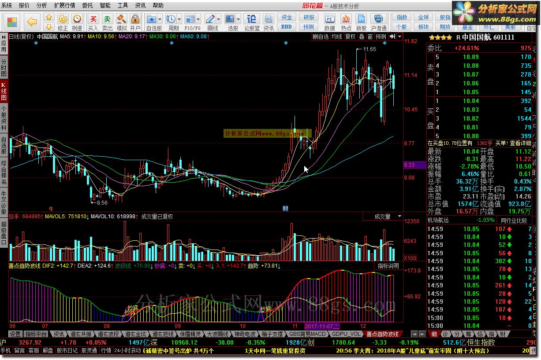Click the green 卖出 sell icon

click(107, 19)
